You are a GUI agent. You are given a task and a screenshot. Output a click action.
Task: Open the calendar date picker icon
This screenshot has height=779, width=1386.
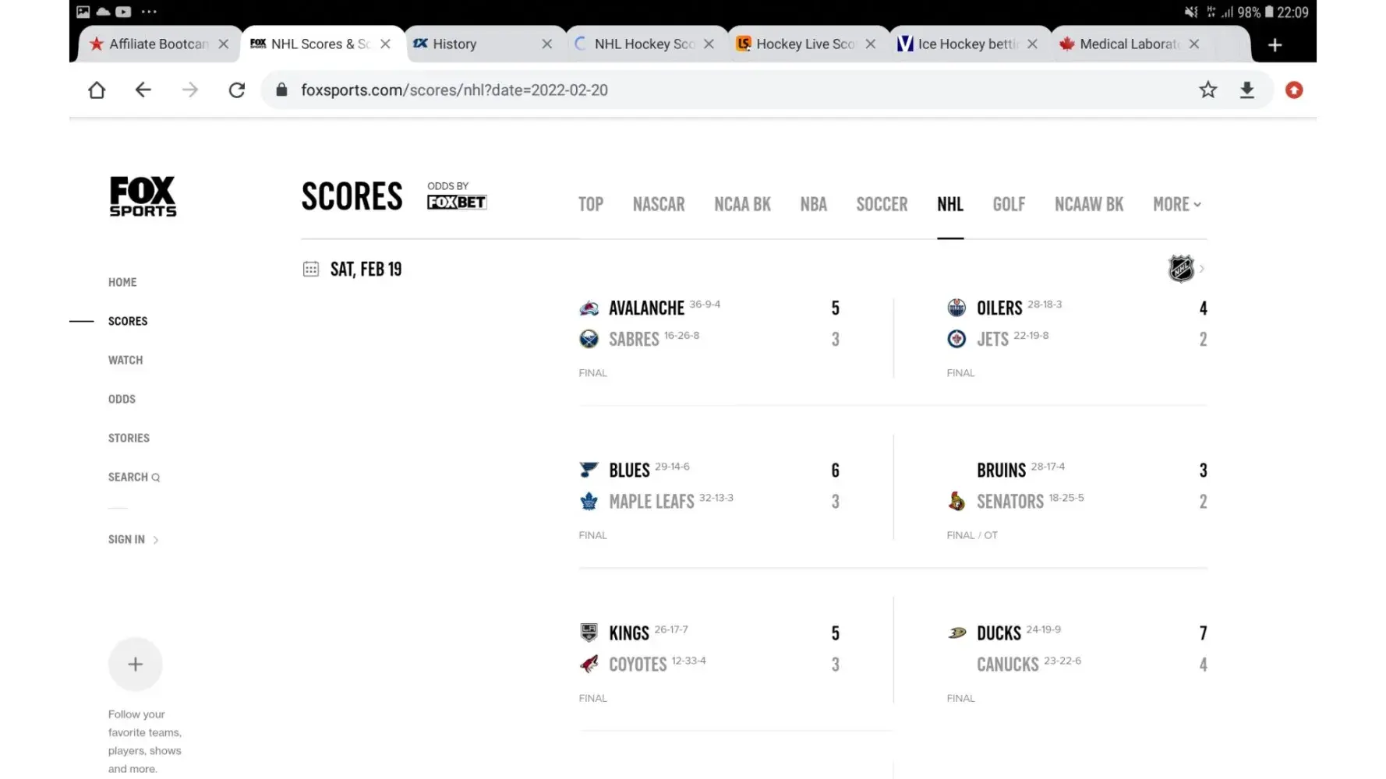tap(310, 270)
